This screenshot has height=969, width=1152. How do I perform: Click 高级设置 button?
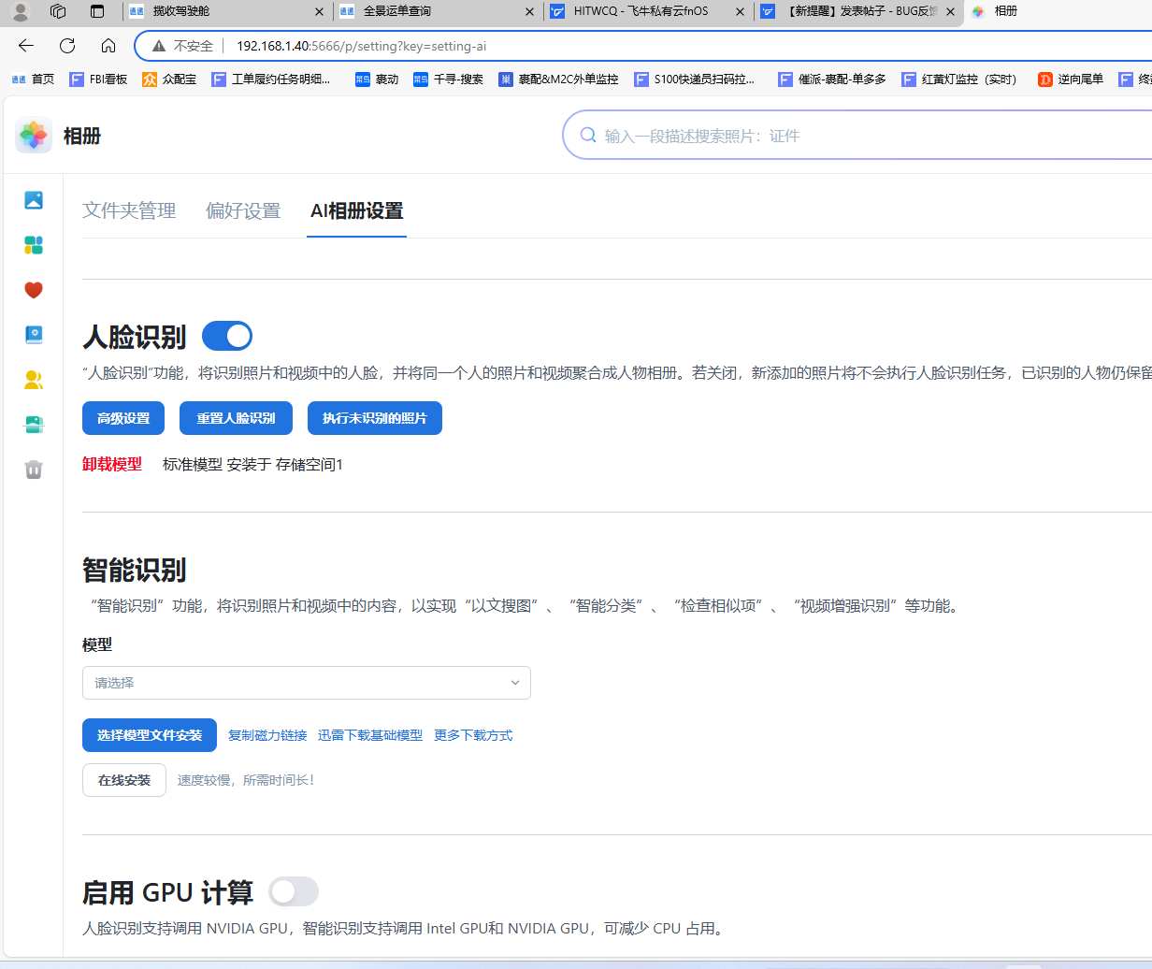click(x=123, y=418)
